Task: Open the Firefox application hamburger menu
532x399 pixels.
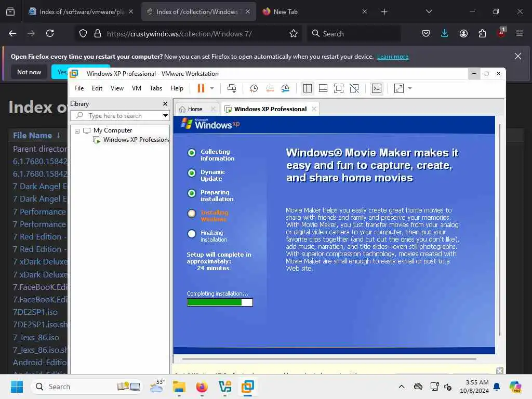Action: pos(520,33)
